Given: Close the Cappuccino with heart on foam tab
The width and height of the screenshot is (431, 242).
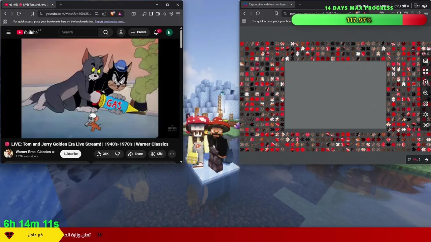Looking at the screenshot, I should [291, 4].
